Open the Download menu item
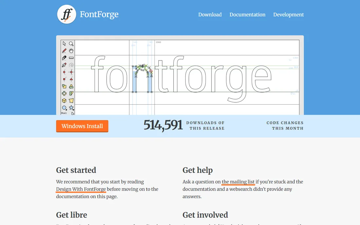This screenshot has width=360, height=225. tap(210, 15)
